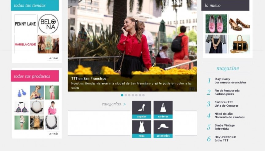Viewport: 265px width, 151px height.
Task: Open the black and tan handbag thumbnail
Action: point(239,44)
